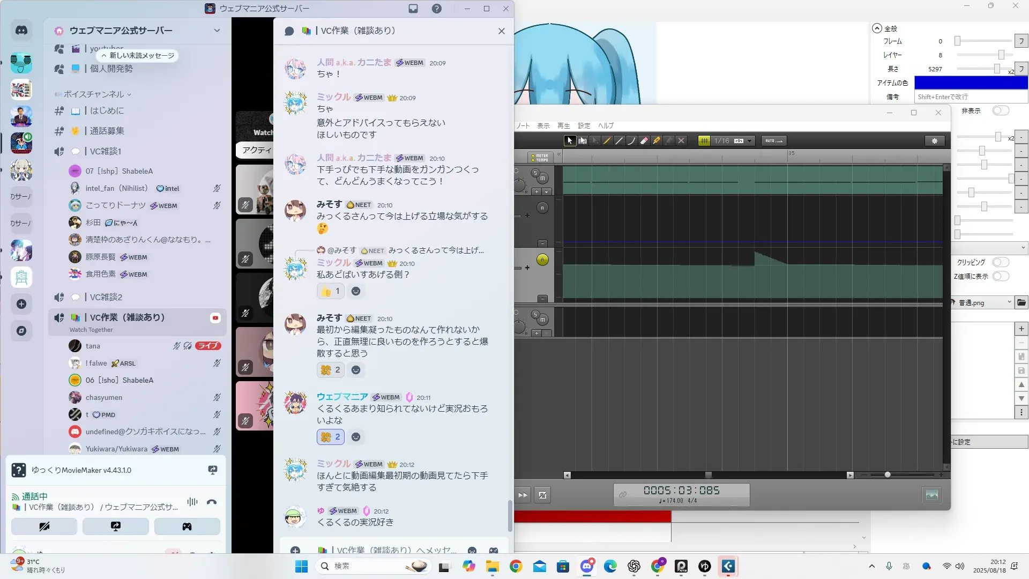Toggle the クリッピング switch

[x=1000, y=262]
